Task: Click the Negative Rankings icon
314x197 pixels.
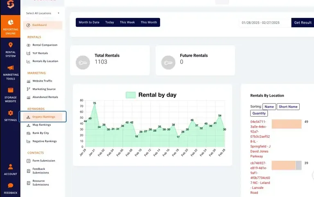Action: tap(28, 141)
